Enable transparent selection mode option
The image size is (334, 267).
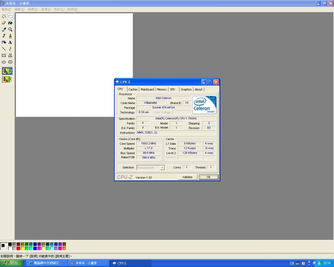(x=7, y=80)
